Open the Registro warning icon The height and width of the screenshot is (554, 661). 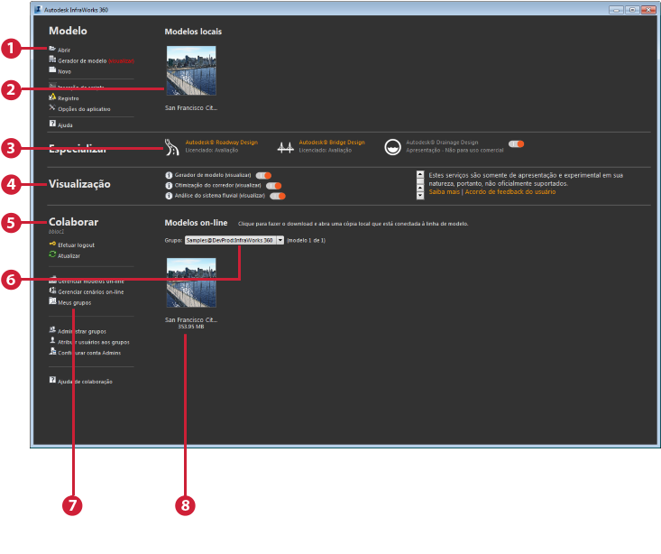coord(52,97)
